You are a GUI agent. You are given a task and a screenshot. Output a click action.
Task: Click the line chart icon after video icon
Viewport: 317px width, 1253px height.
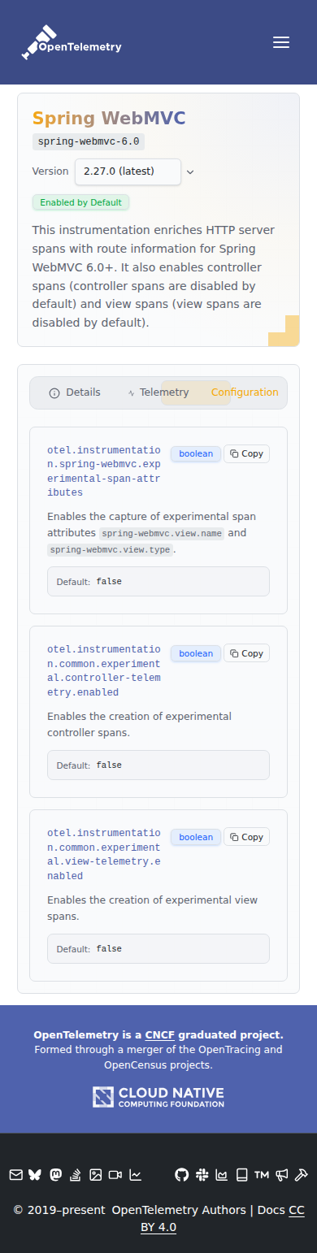(136, 1174)
